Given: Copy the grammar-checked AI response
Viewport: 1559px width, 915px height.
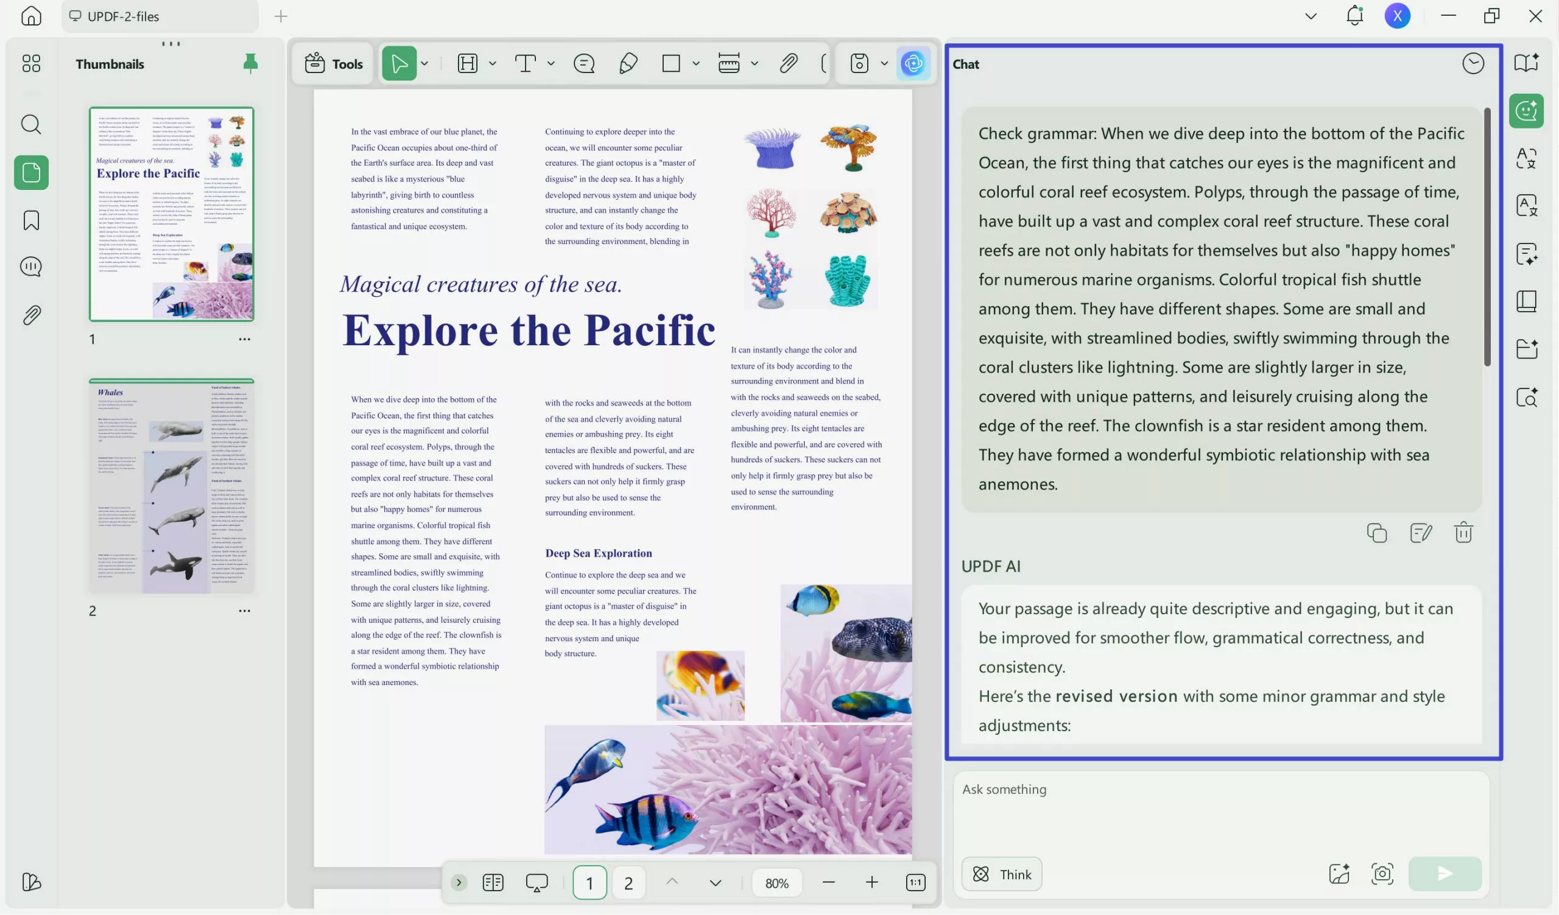Looking at the screenshot, I should (x=1376, y=532).
